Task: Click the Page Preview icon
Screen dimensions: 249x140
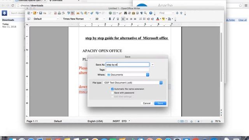Action: pos(63,13)
